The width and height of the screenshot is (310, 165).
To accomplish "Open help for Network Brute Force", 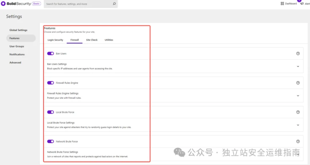I will tap(298, 141).
